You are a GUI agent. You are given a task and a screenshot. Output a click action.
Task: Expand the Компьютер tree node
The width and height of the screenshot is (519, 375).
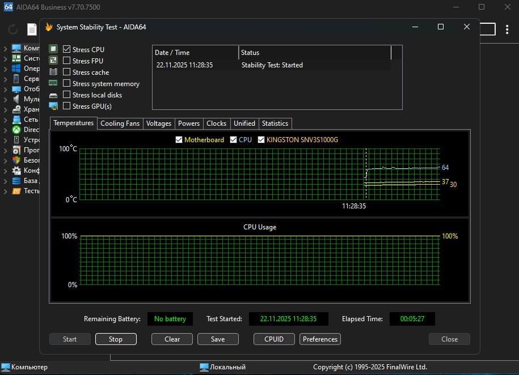click(5, 48)
